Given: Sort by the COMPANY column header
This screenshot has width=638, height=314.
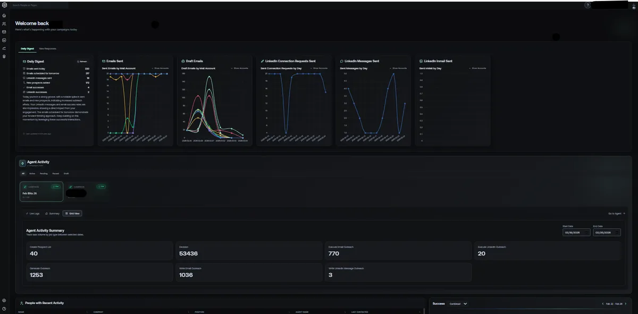Looking at the screenshot, I should pos(98,312).
